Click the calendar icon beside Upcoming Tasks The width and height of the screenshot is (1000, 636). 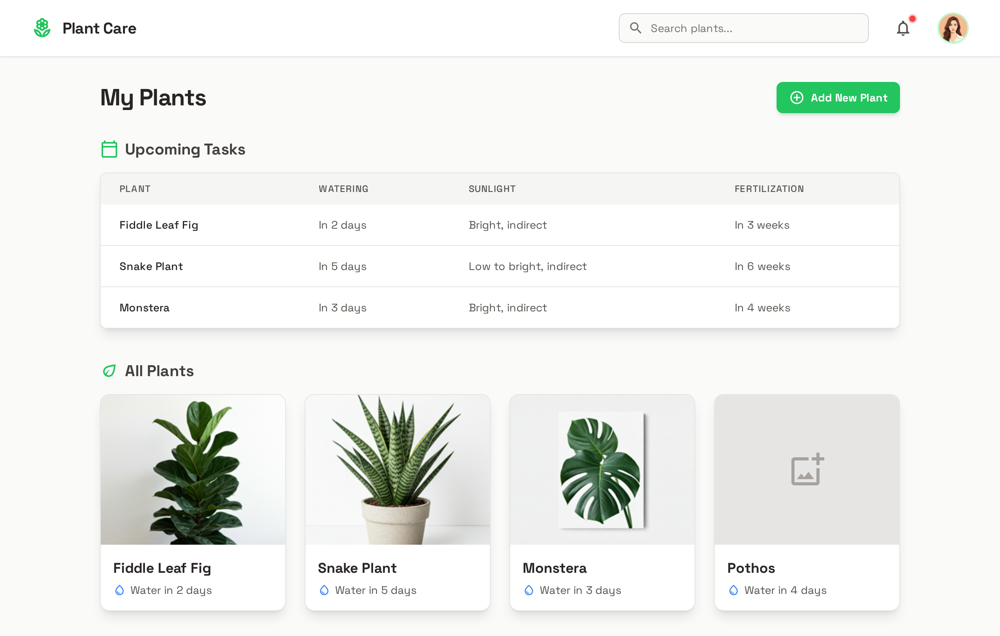tap(109, 149)
